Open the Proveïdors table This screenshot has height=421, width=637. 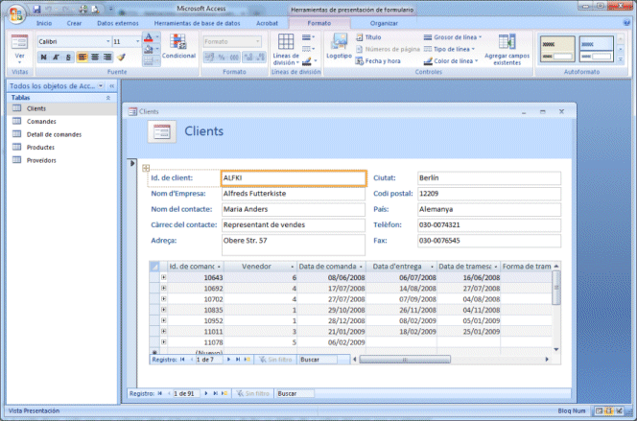[61, 160]
